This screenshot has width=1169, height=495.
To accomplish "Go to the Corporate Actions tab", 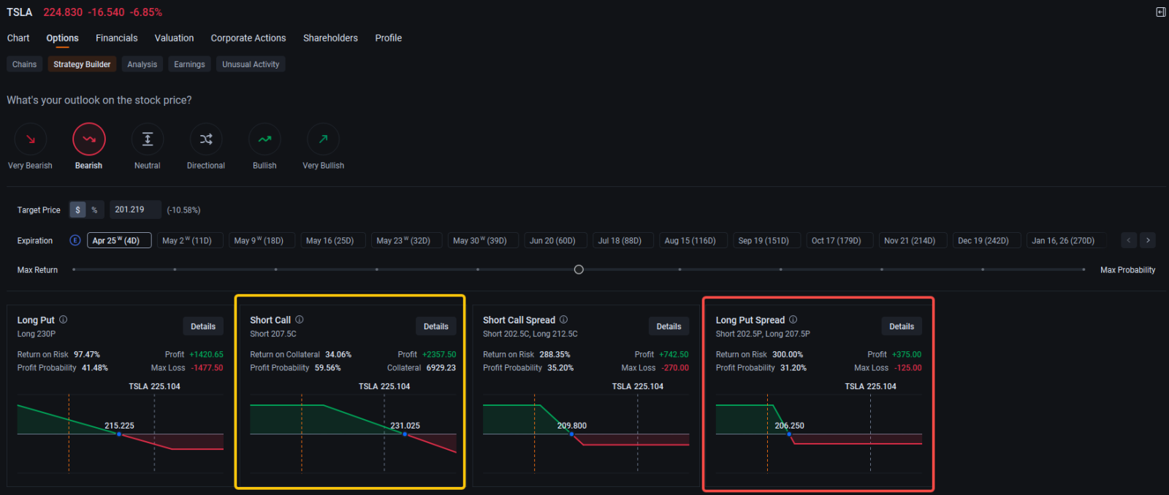I will click(x=248, y=38).
